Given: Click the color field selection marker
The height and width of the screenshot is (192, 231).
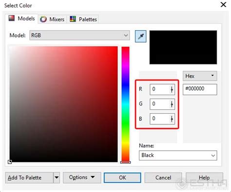Looking at the screenshot, I should coord(10,162).
